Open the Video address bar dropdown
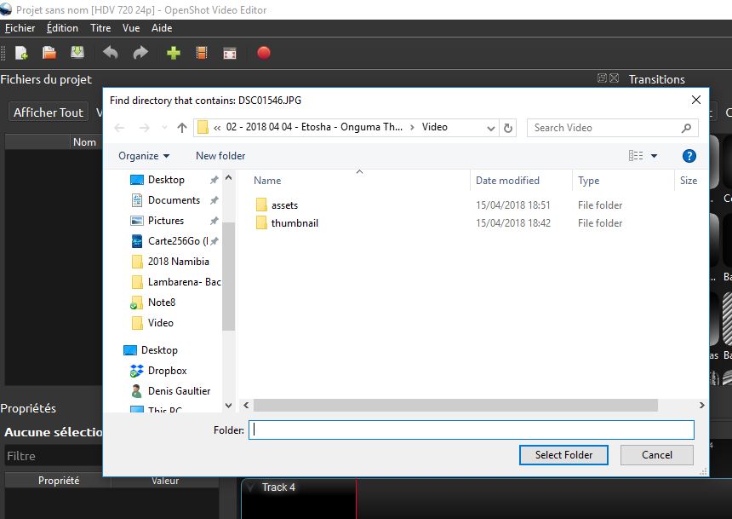This screenshot has height=519, width=732. [491, 128]
